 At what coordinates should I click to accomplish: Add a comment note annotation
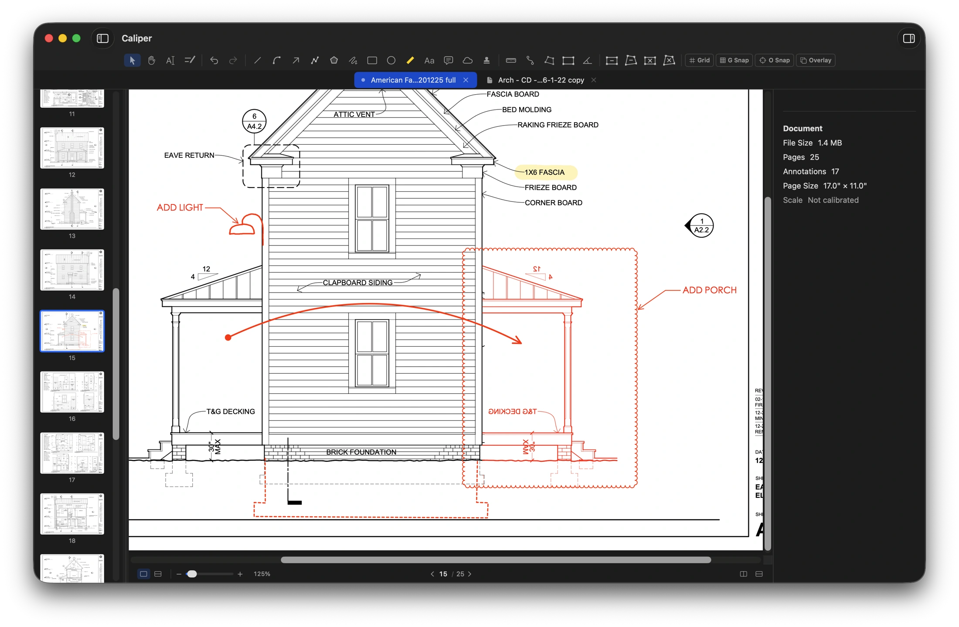point(449,60)
